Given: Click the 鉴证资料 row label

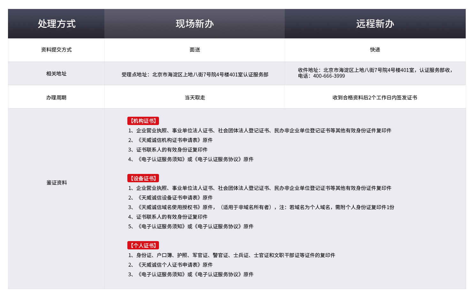Looking at the screenshot, I should [57, 183].
